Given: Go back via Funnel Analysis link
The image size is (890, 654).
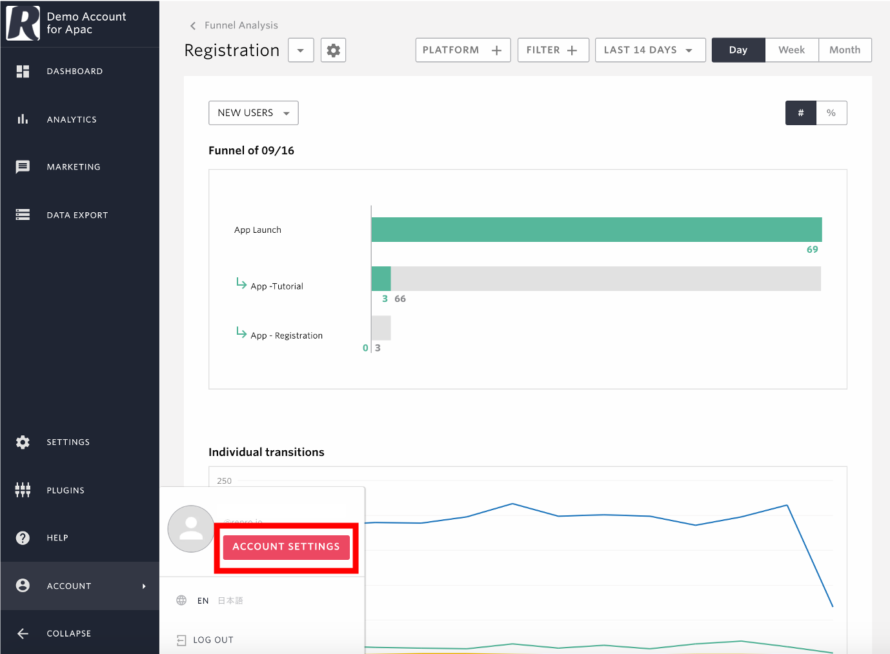Looking at the screenshot, I should [x=241, y=25].
